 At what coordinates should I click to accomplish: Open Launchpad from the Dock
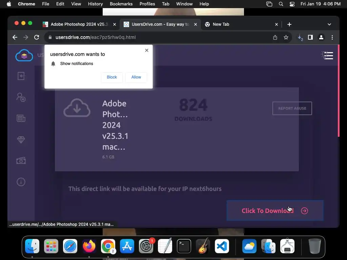pyautogui.click(x=51, y=246)
